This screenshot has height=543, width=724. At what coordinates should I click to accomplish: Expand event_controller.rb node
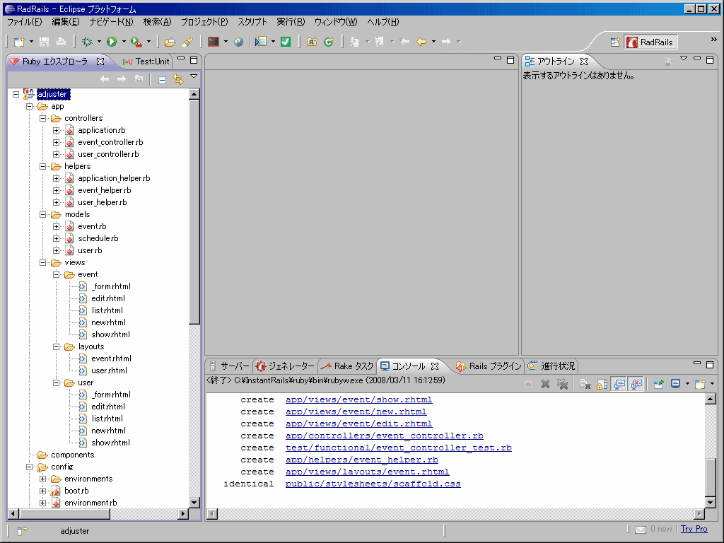pos(56,142)
